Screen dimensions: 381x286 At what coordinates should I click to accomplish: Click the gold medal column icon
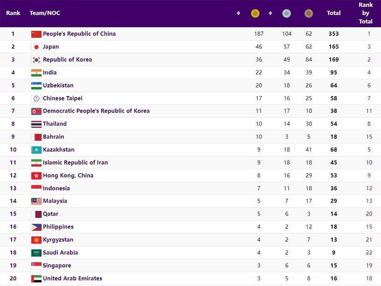255,13
